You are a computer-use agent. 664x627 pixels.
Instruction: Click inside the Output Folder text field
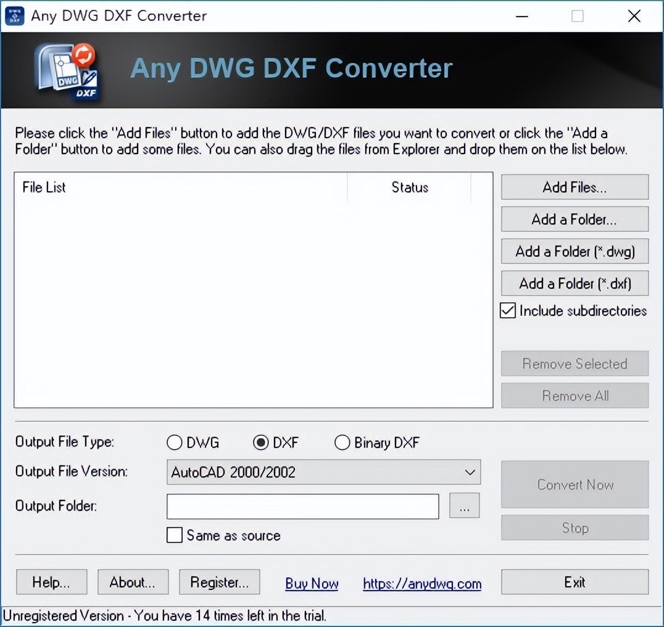tap(302, 506)
